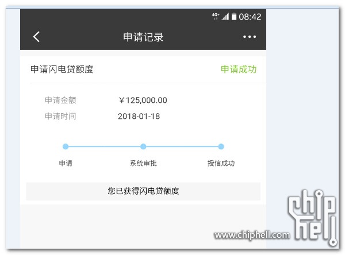Tap the 4G+ network indicator
The height and width of the screenshot is (255, 345).
[x=216, y=16]
